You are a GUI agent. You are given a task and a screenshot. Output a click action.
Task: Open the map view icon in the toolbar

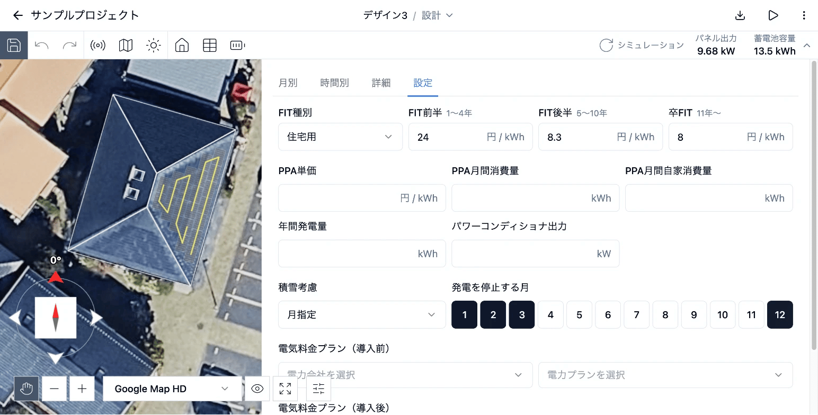click(126, 45)
